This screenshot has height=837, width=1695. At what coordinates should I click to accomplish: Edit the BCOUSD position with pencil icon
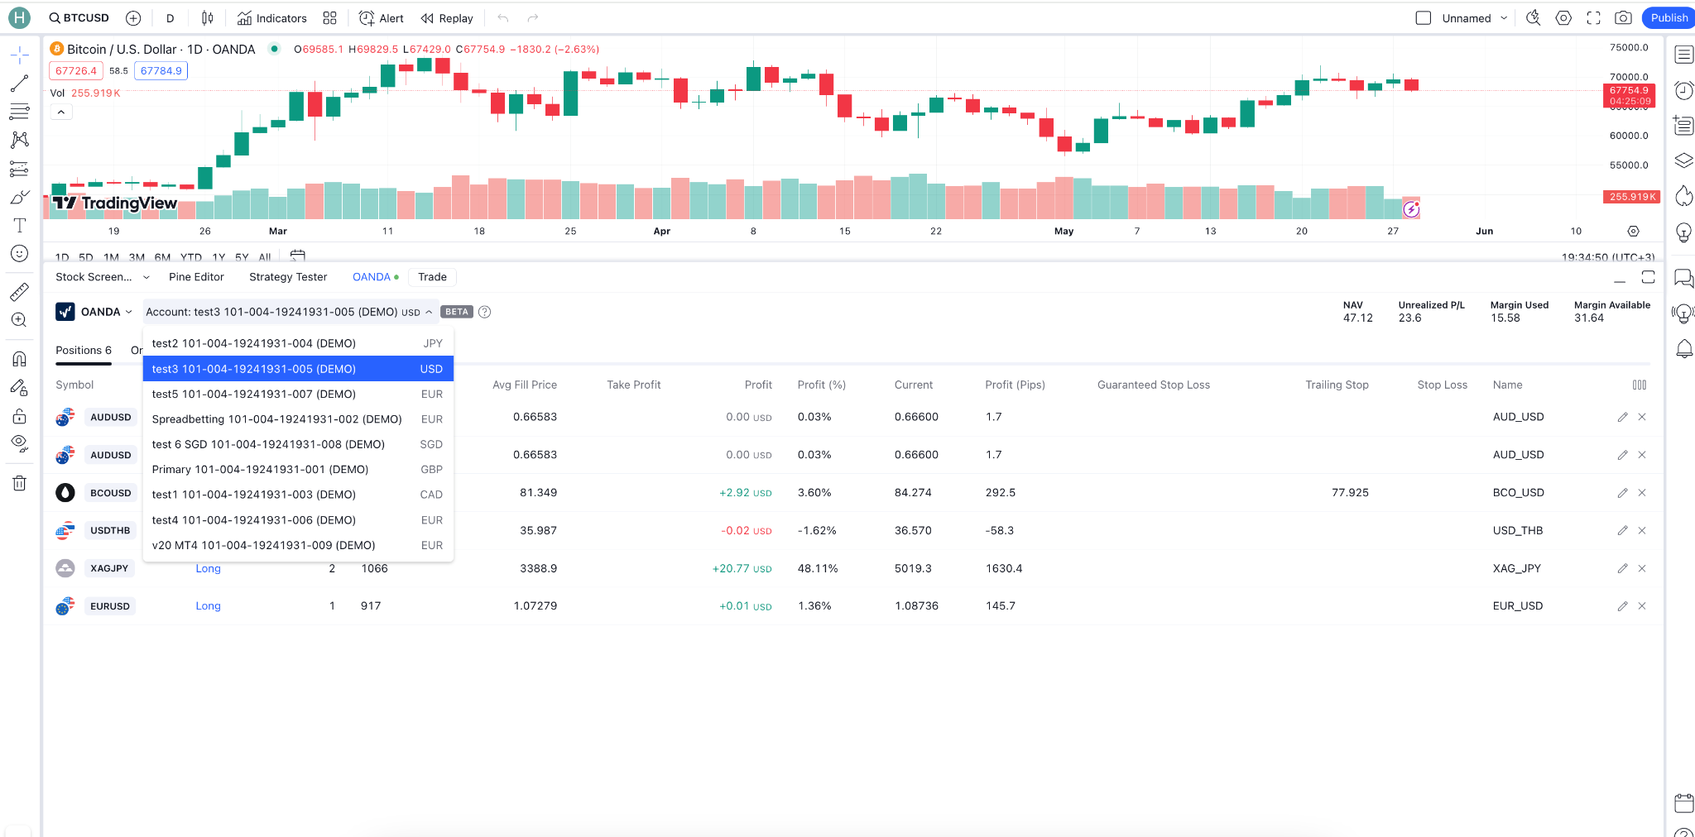tap(1622, 493)
